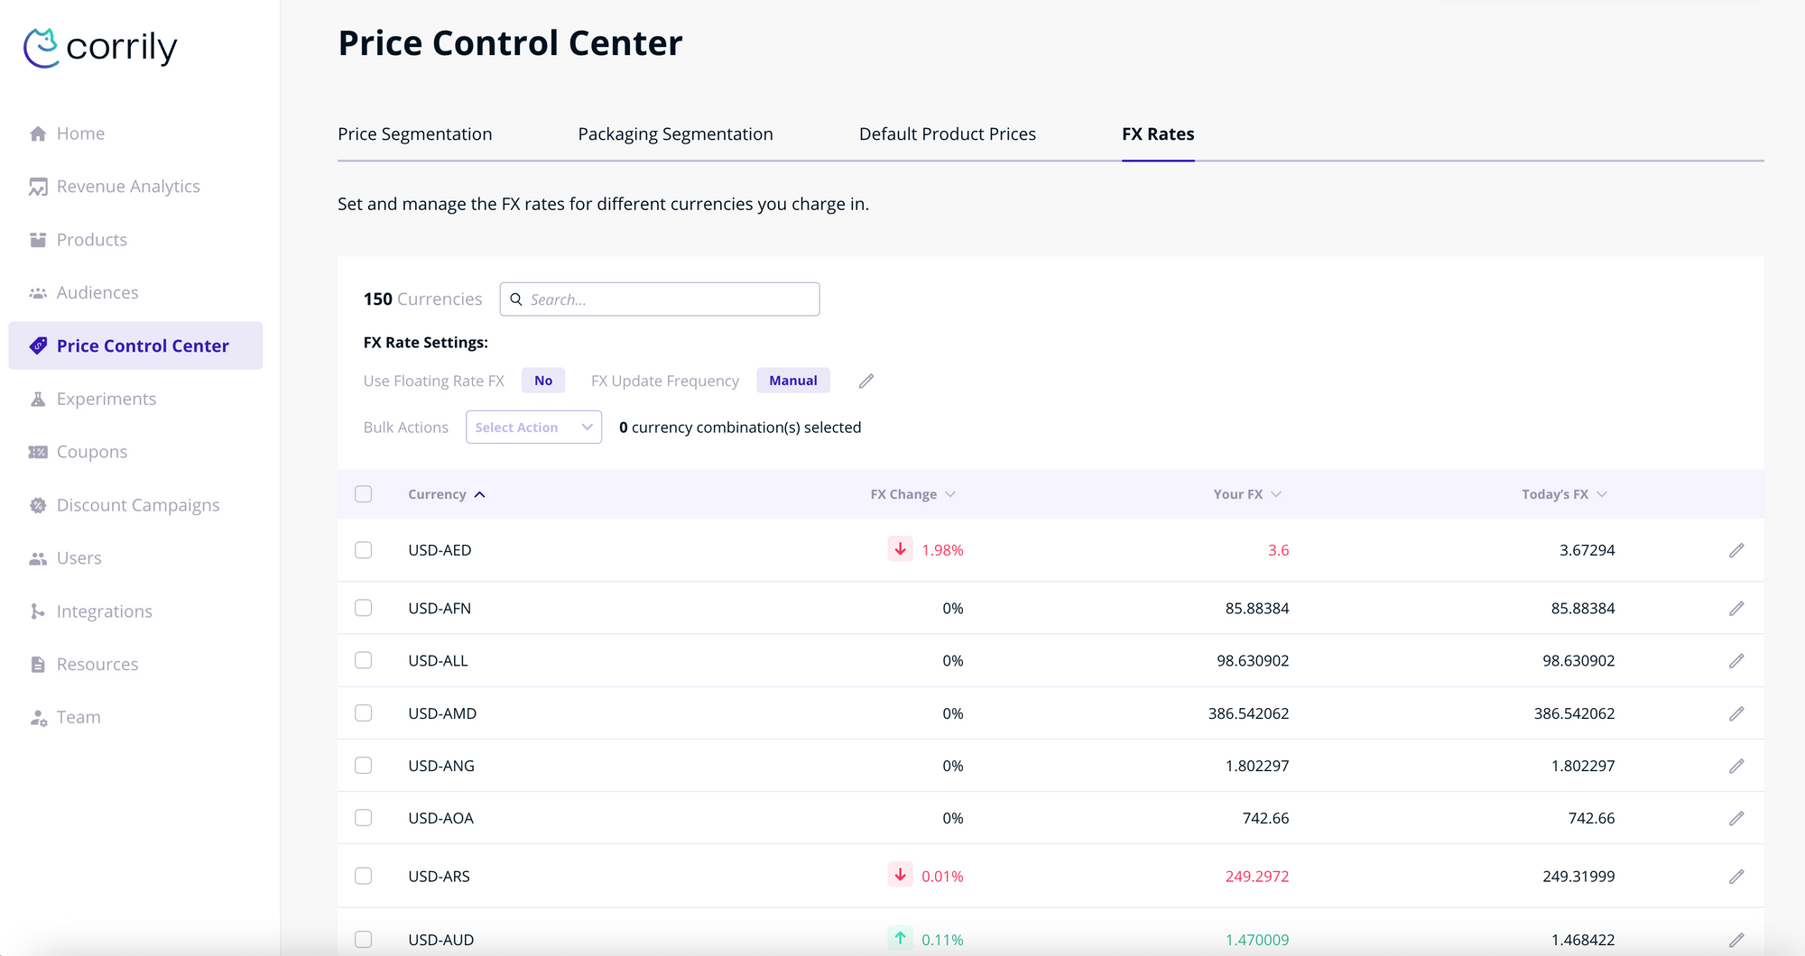The image size is (1805, 956).
Task: Click 386.542062 under Your FX
Action: (x=1248, y=713)
